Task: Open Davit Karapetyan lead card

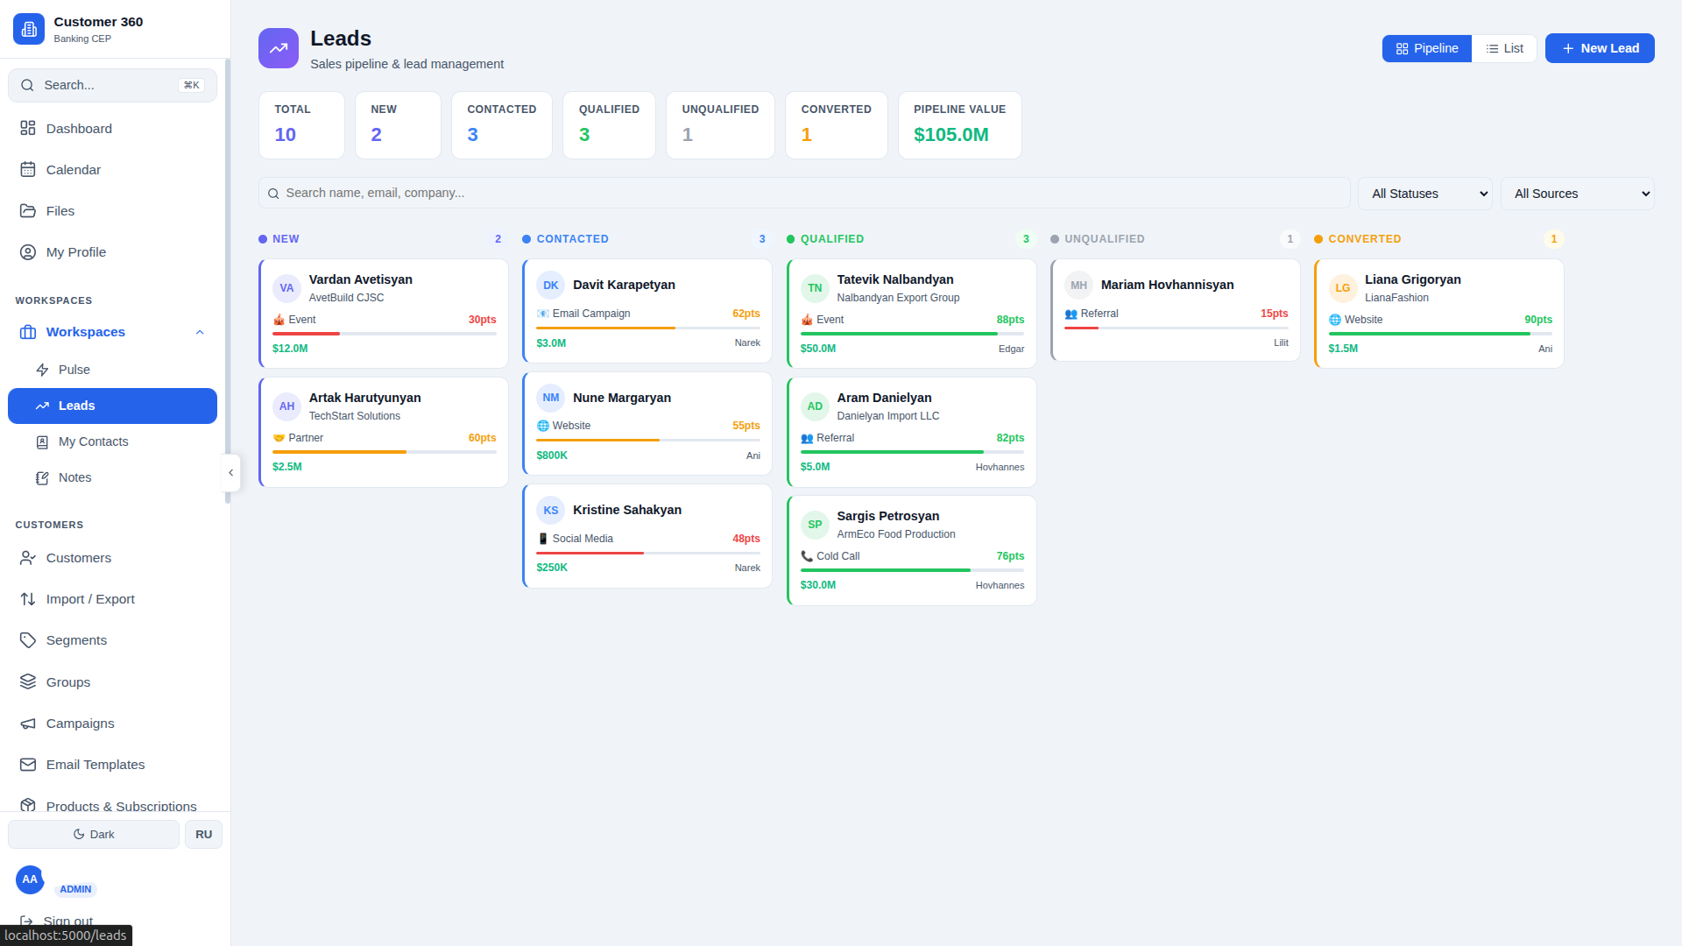Action: click(x=647, y=311)
